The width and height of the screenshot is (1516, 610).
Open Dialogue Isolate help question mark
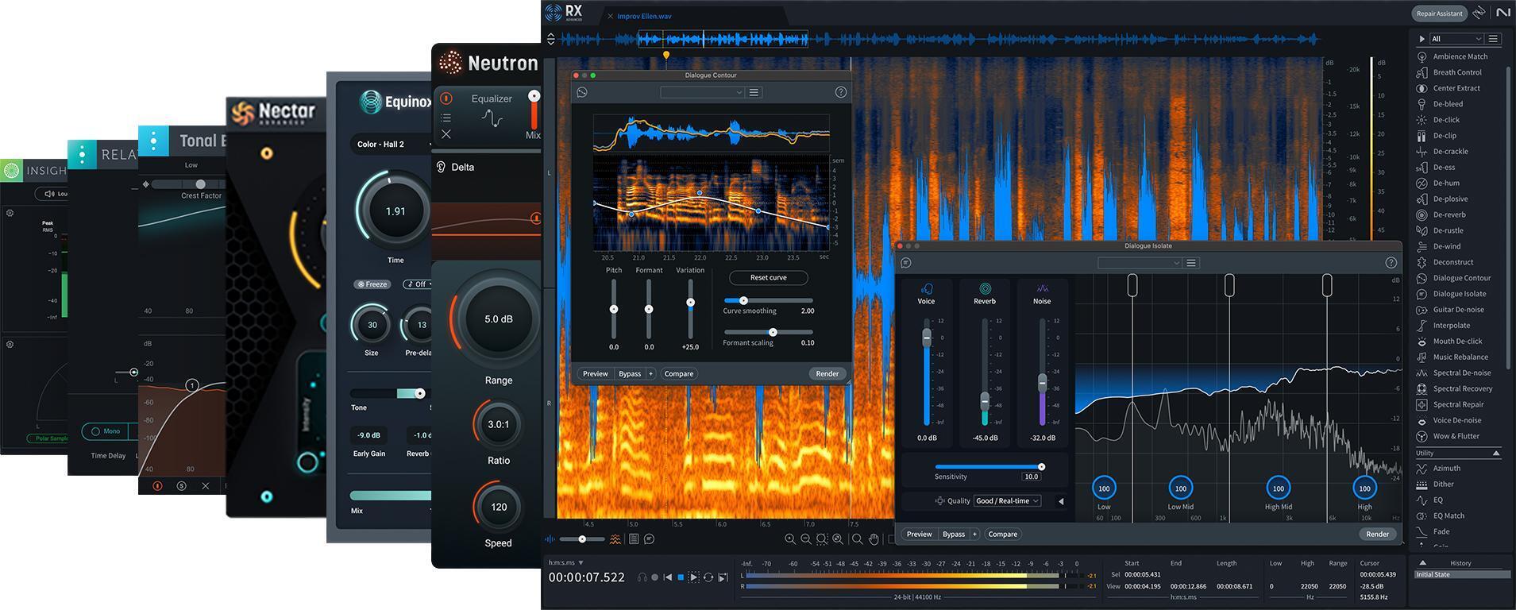tap(1391, 263)
